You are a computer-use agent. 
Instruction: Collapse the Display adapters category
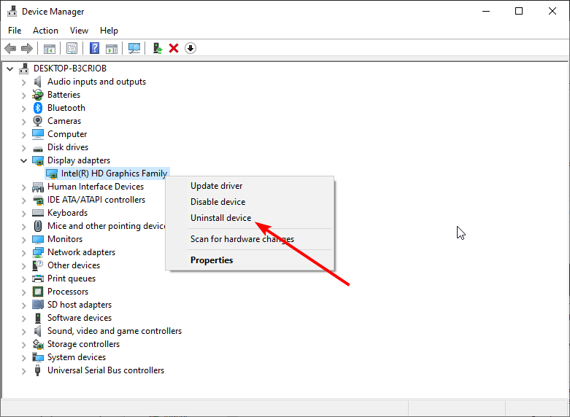[x=23, y=160]
